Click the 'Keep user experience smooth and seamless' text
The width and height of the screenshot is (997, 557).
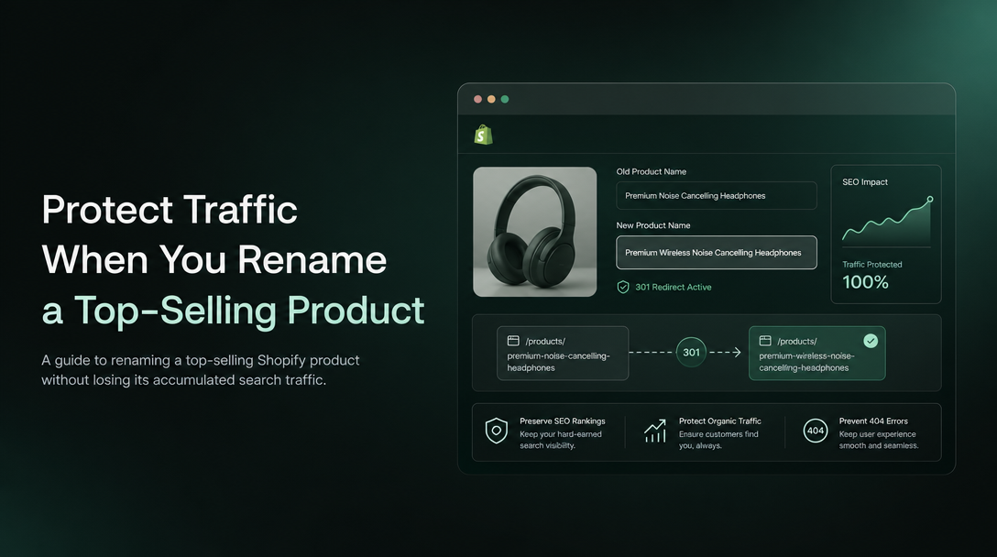[x=879, y=440]
